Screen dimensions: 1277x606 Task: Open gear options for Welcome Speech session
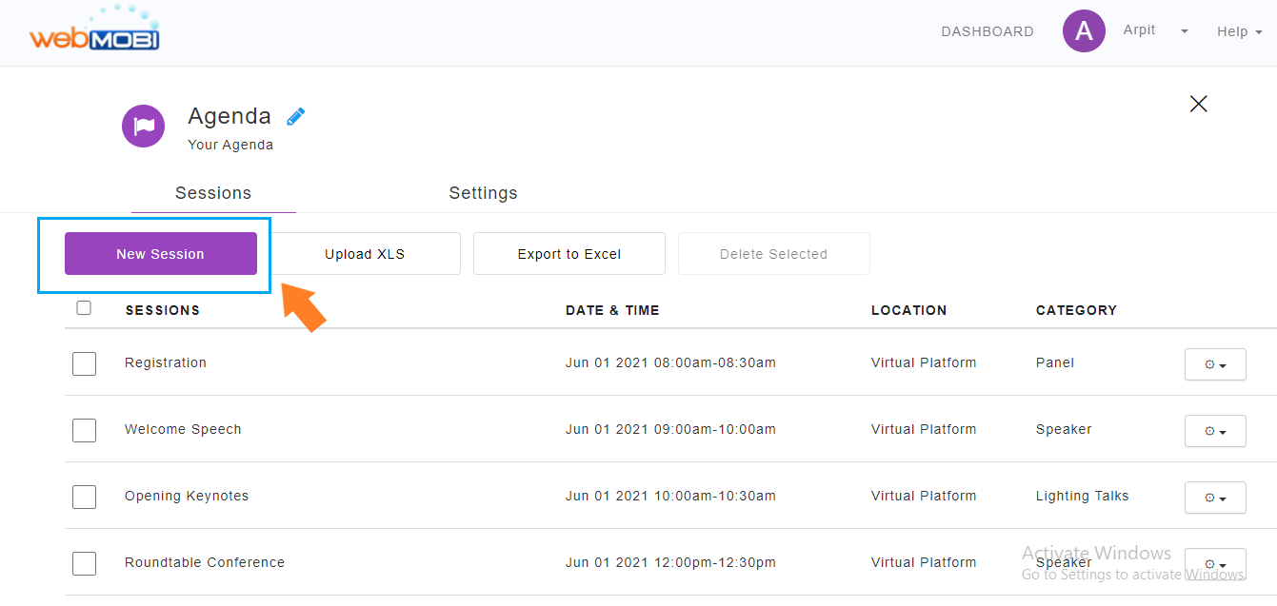(x=1215, y=431)
